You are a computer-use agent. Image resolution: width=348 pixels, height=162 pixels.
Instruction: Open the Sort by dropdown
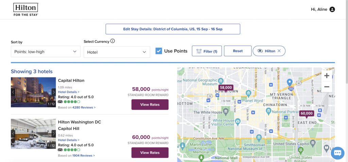click(46, 52)
